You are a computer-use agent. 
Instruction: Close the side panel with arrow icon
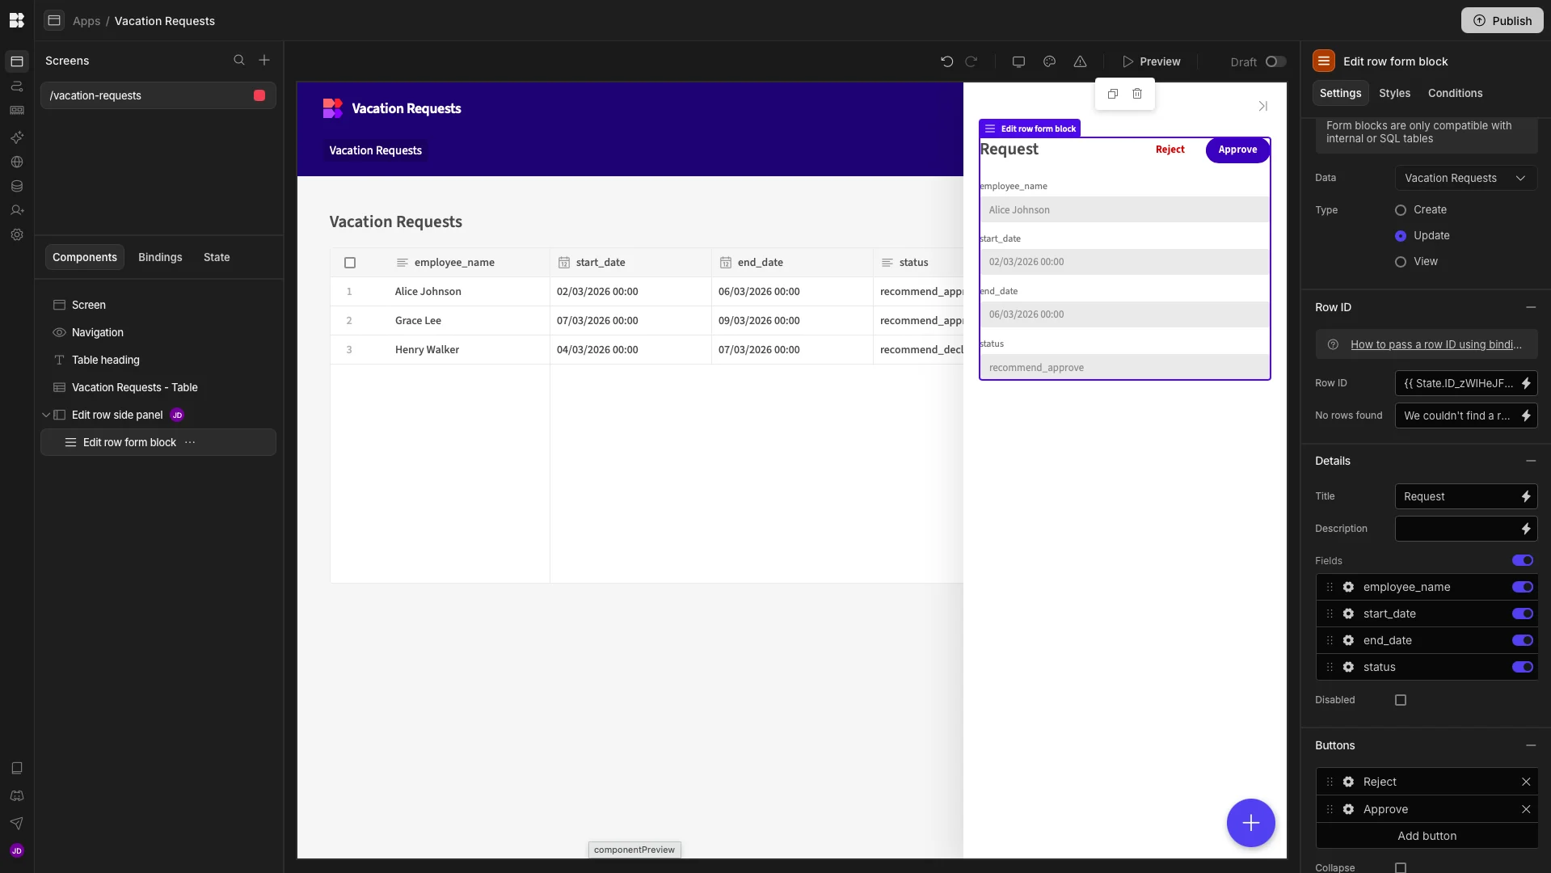1262,107
